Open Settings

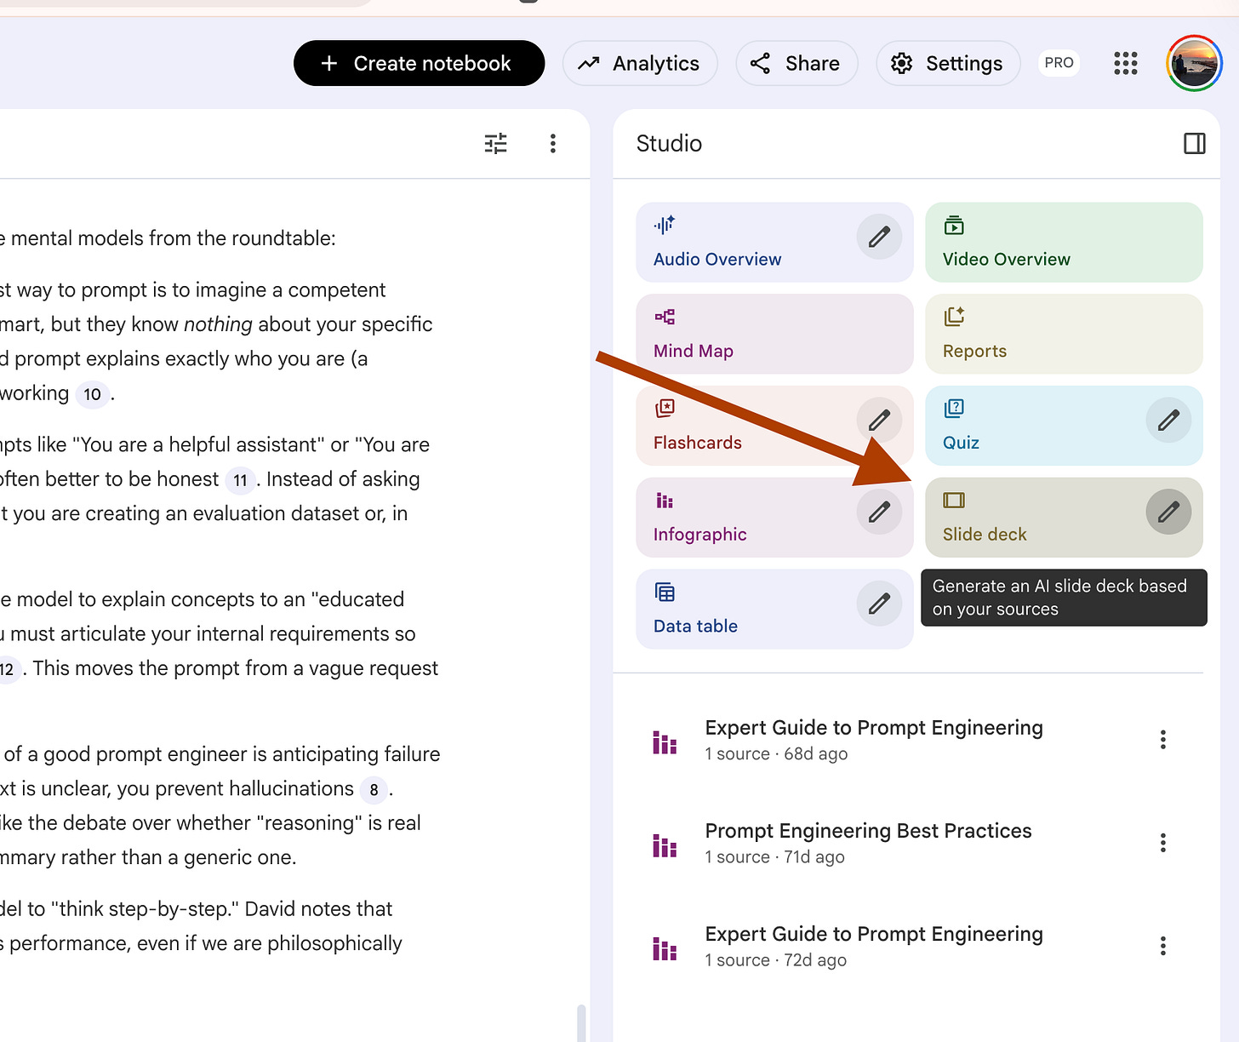click(x=948, y=63)
